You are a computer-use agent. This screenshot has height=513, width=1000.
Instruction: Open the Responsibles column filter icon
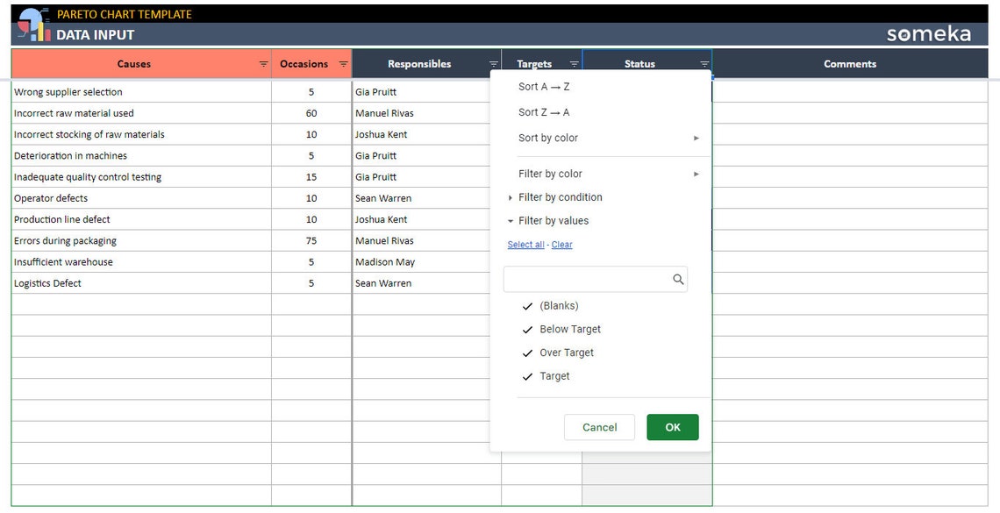492,63
